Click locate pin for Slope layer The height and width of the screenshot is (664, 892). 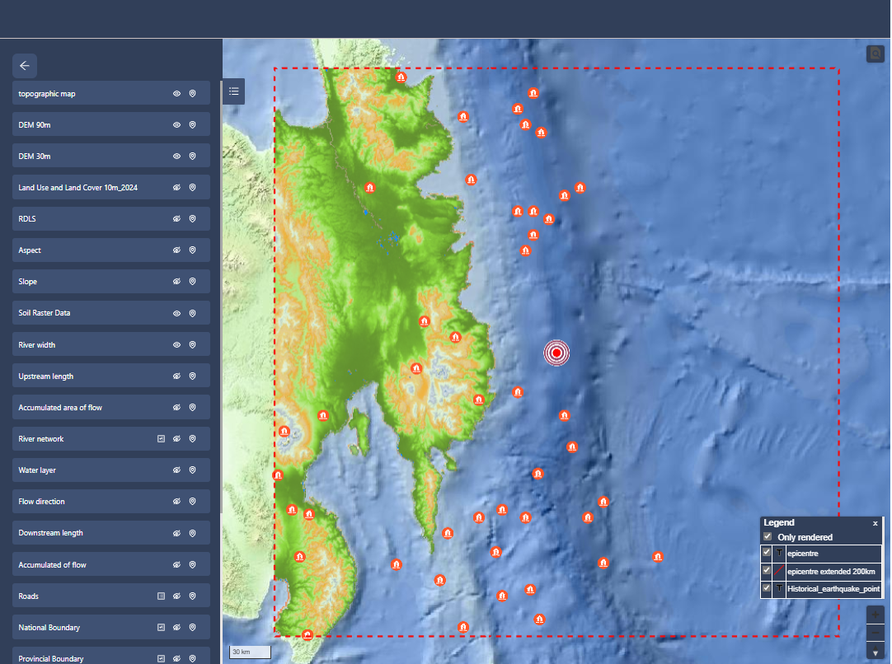coord(192,282)
